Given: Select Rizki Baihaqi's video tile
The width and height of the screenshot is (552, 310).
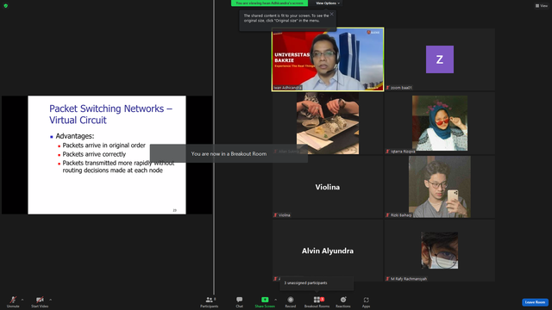Looking at the screenshot, I should click(x=440, y=187).
